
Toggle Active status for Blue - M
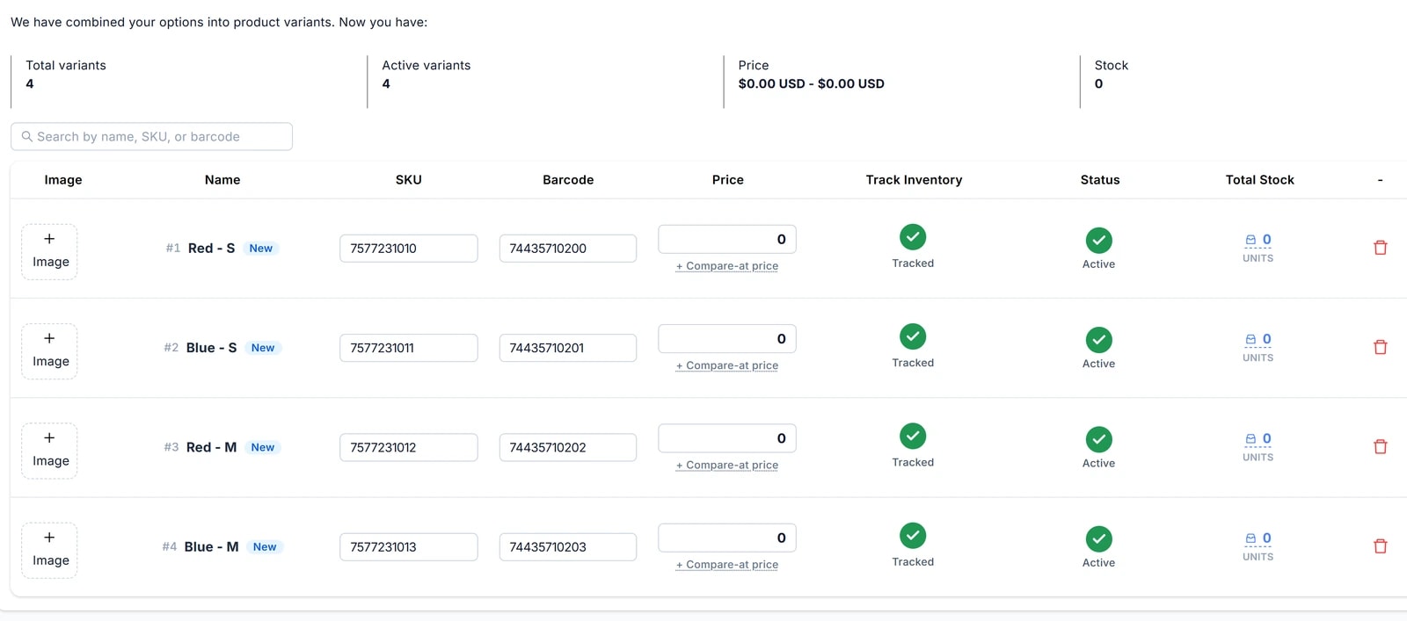tap(1099, 539)
